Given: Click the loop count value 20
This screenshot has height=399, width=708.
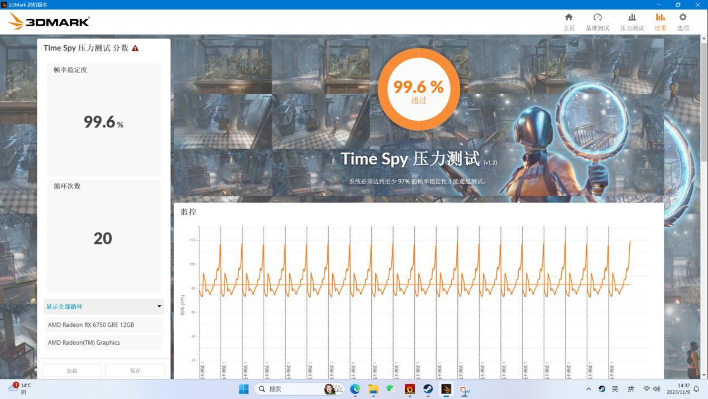Looking at the screenshot, I should coord(103,239).
